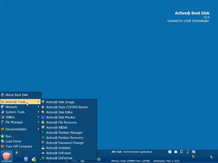Click the rightmost top-row tray icon
The image size is (218, 163).
(x=194, y=152)
